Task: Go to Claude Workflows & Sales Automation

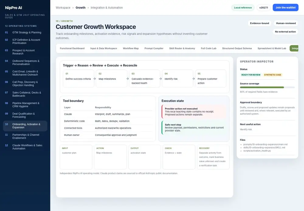Action: point(25,147)
